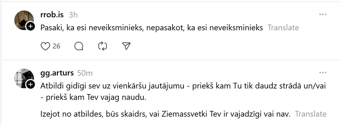Visit the gg.arturs username link
The height and width of the screenshot is (125, 341).
(57, 73)
